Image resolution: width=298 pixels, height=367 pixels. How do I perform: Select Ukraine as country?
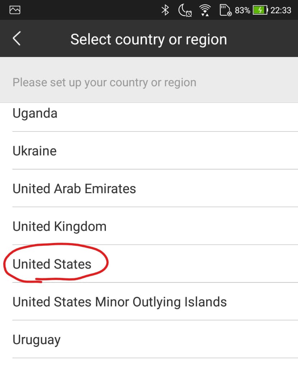(149, 151)
